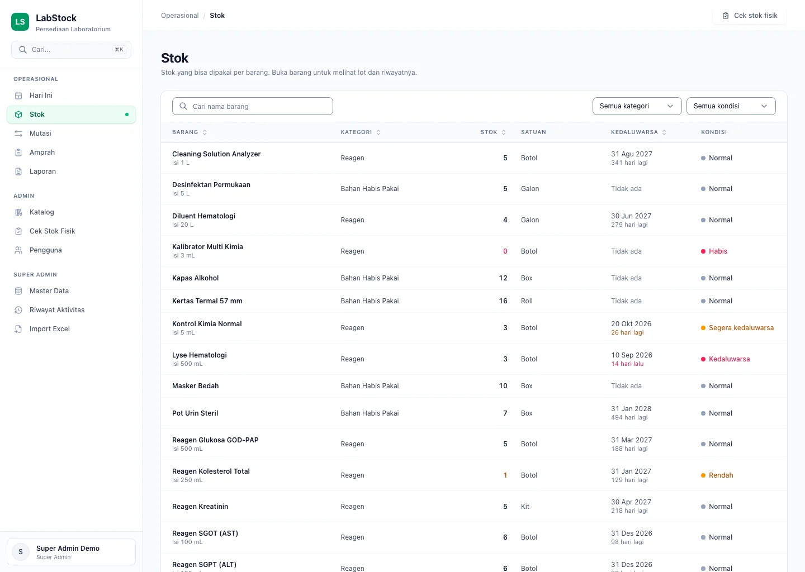Open the Semua kategori dropdown
Viewport: 805px width, 572px height.
tap(637, 106)
